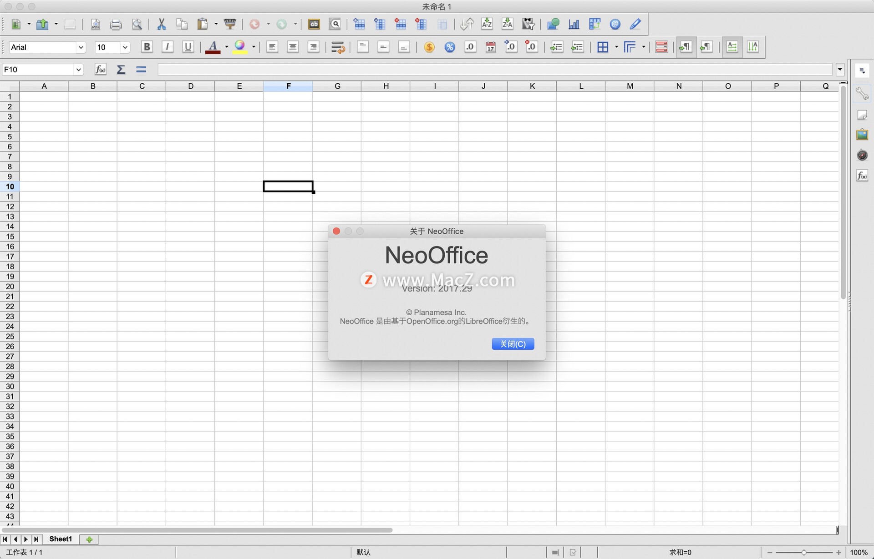Image resolution: width=874 pixels, height=559 pixels.
Task: Export directly as PDF
Action: click(x=95, y=24)
